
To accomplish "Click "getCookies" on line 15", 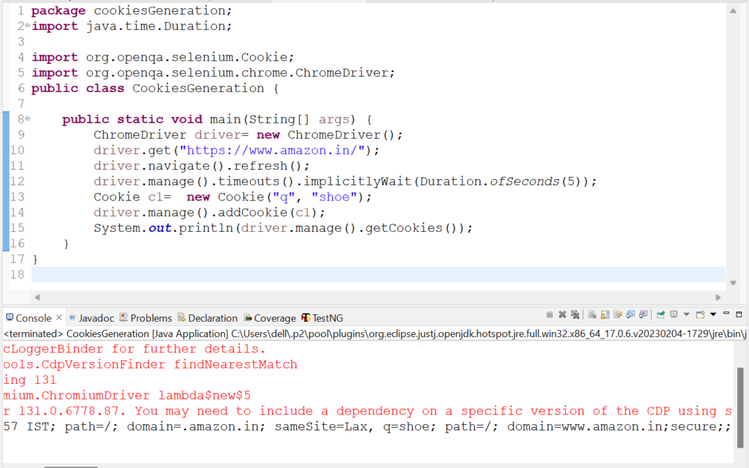I will [x=404, y=228].
